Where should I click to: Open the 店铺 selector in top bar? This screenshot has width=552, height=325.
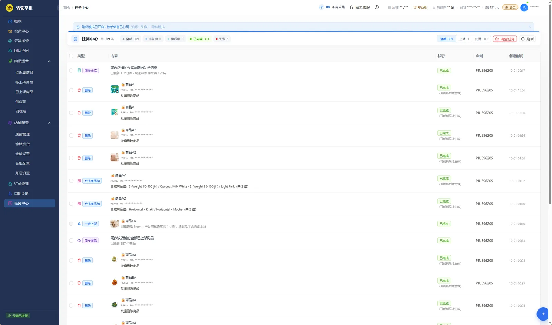pos(398,7)
